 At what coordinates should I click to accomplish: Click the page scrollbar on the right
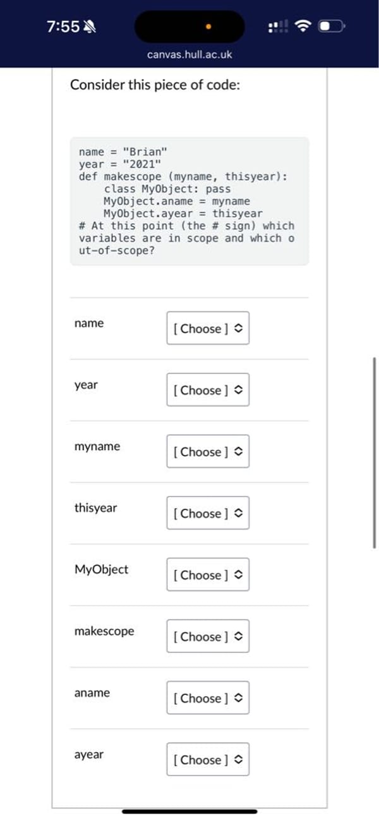tap(375, 453)
